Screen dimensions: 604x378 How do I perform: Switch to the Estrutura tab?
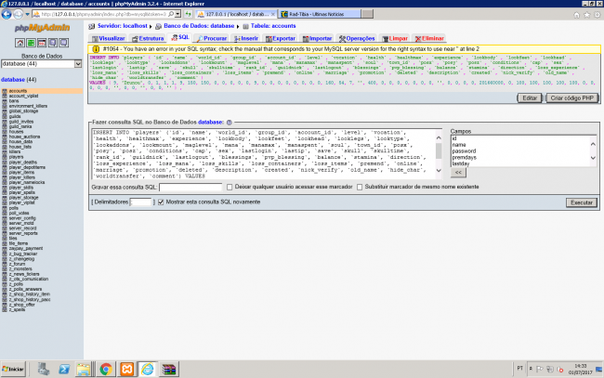(x=148, y=38)
